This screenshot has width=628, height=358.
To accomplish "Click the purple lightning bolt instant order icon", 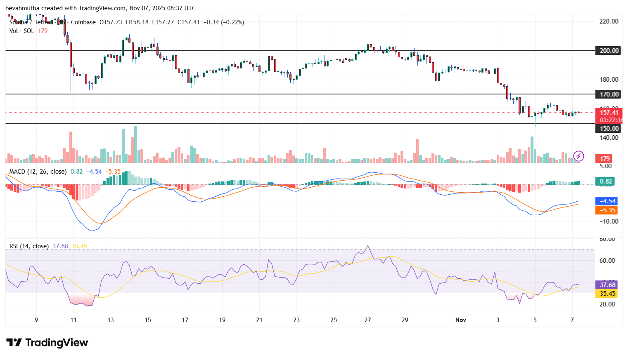I will (x=578, y=155).
